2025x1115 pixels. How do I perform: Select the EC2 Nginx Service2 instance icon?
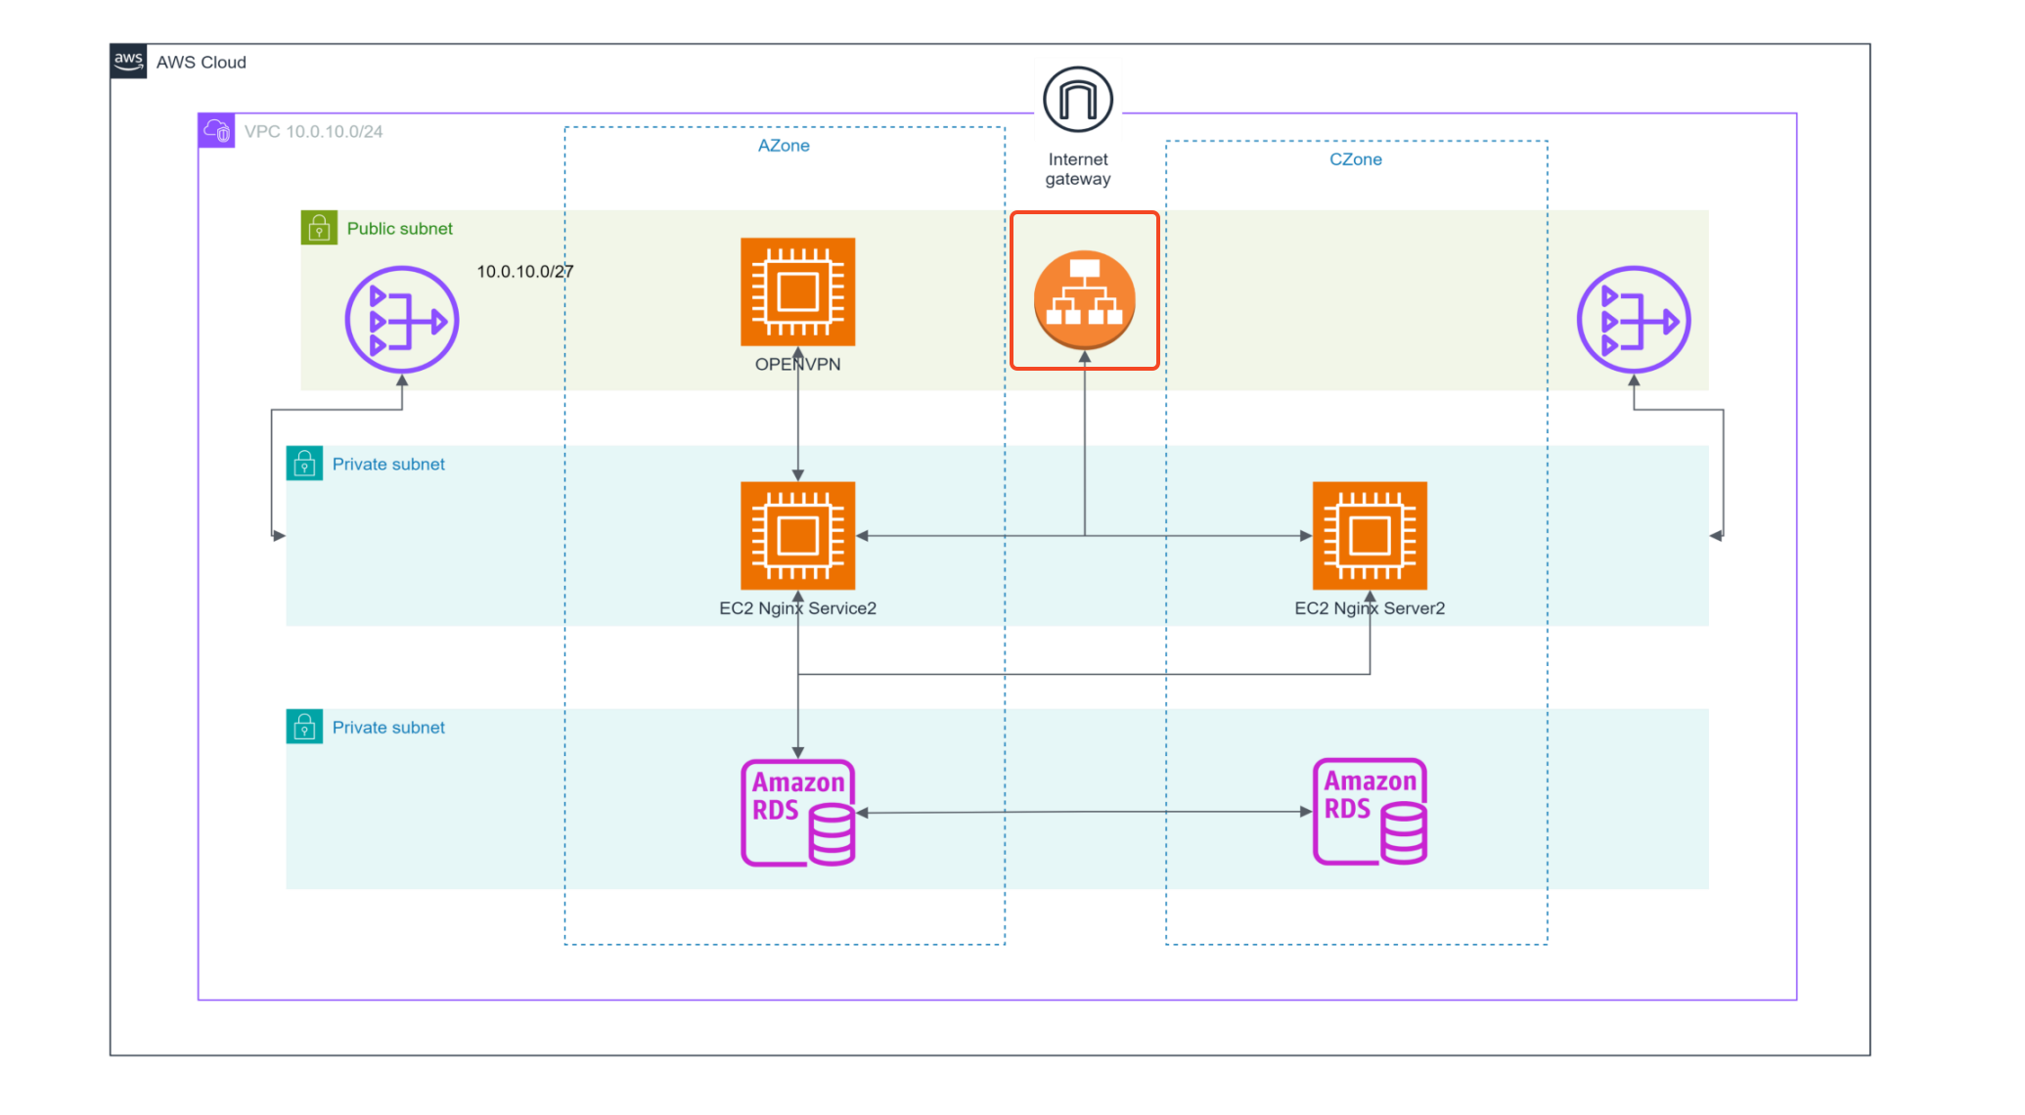(797, 535)
